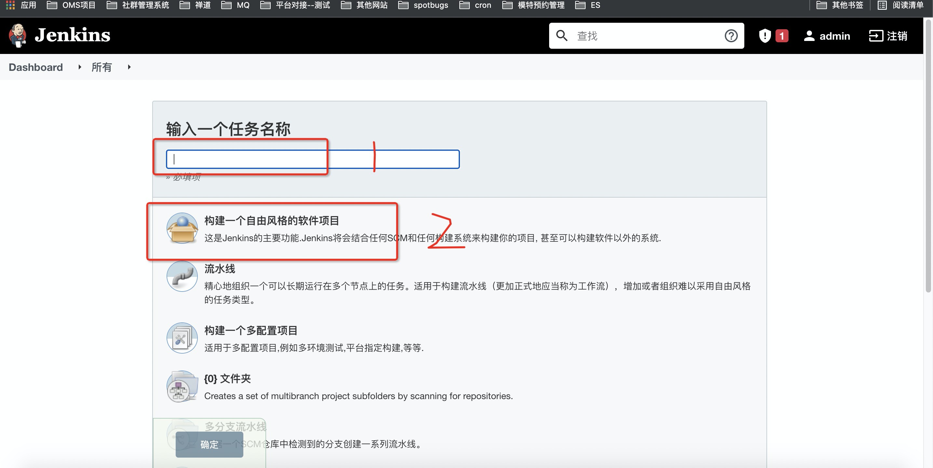
Task: Expand the Dashboard breadcrumb arrow
Action: pos(80,67)
